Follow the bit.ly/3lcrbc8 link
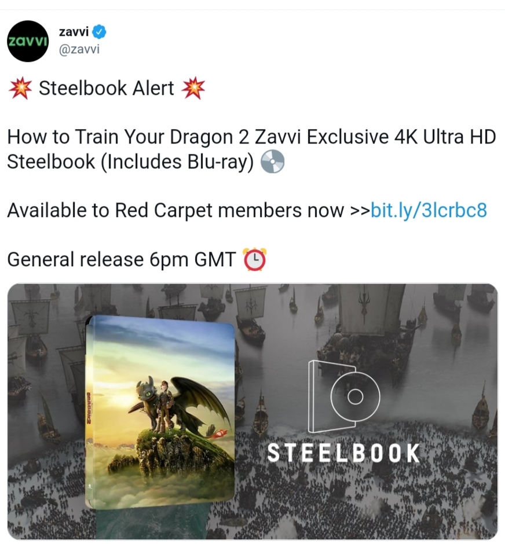 pos(429,210)
